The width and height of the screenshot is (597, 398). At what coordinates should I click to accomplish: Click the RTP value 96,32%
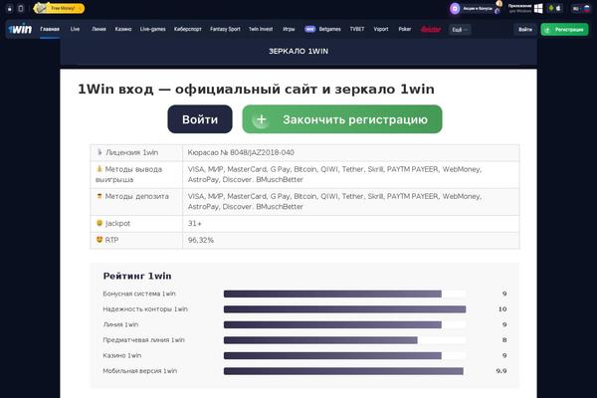click(x=201, y=240)
